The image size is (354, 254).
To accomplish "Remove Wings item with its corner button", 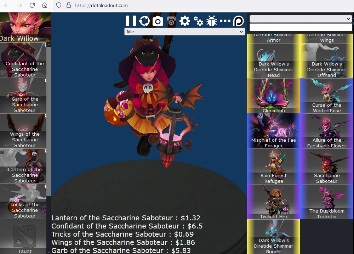I will [x=45, y=116].
